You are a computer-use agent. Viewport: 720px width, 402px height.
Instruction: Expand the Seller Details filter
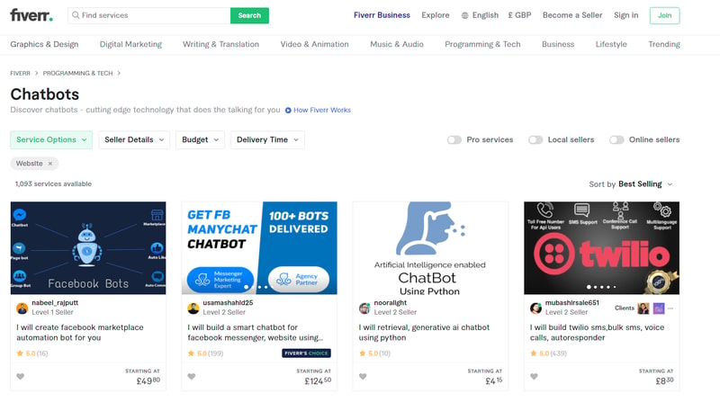(134, 140)
